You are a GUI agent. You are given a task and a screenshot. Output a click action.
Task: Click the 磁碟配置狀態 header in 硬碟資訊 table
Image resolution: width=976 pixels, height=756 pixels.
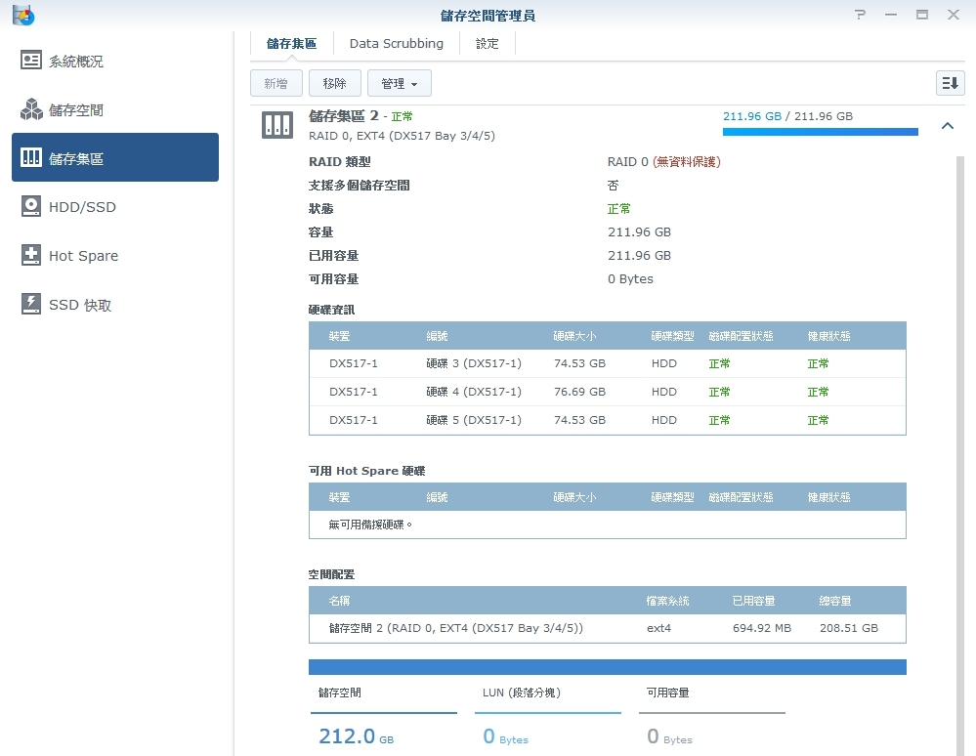coord(741,336)
